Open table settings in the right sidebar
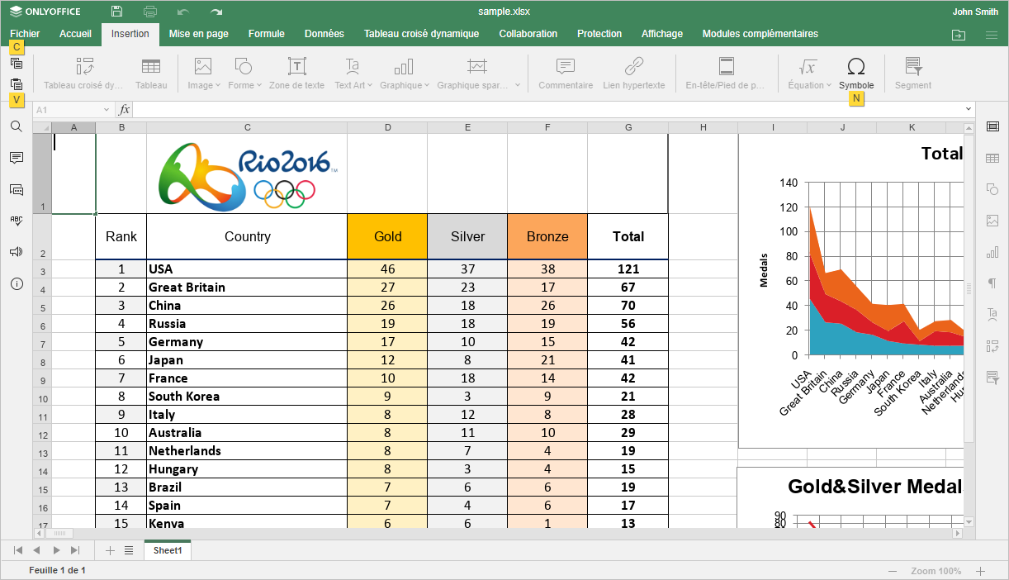 click(992, 158)
